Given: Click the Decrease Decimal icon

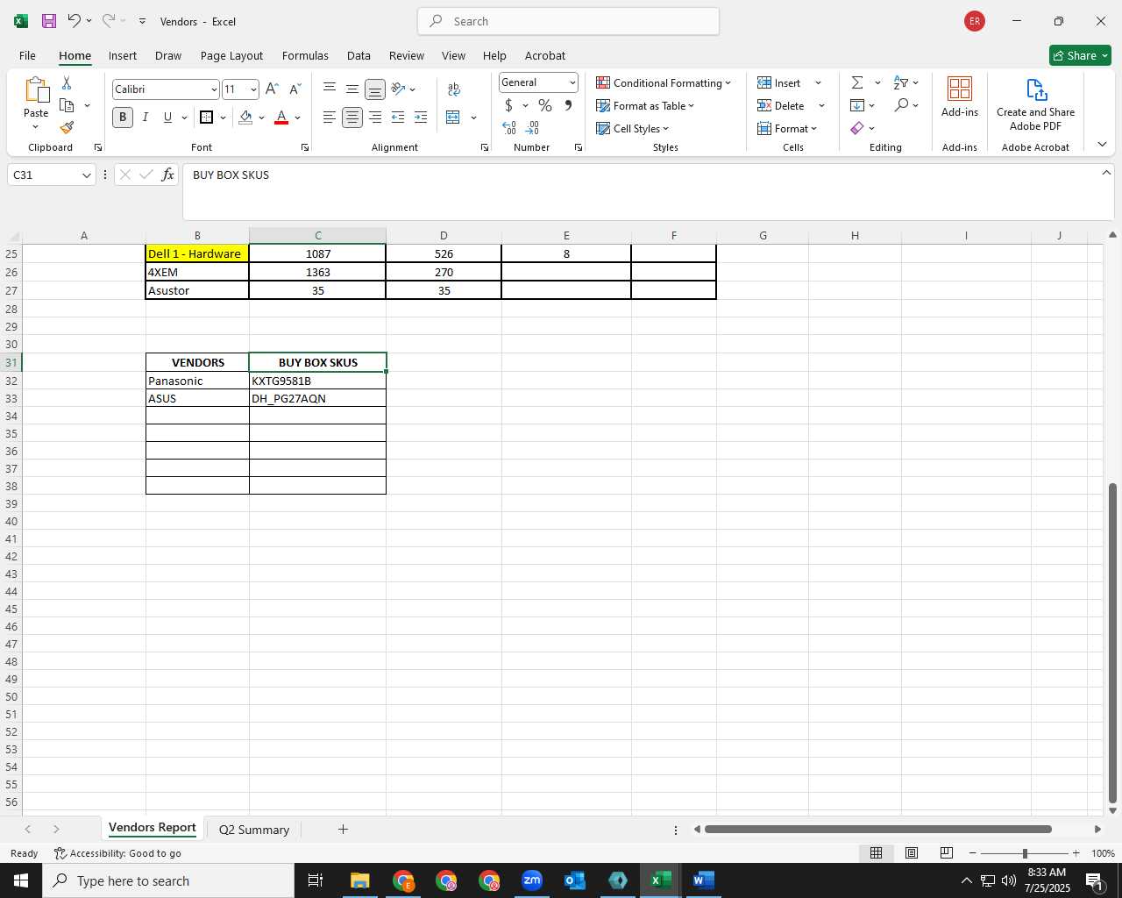Looking at the screenshot, I should [532, 128].
